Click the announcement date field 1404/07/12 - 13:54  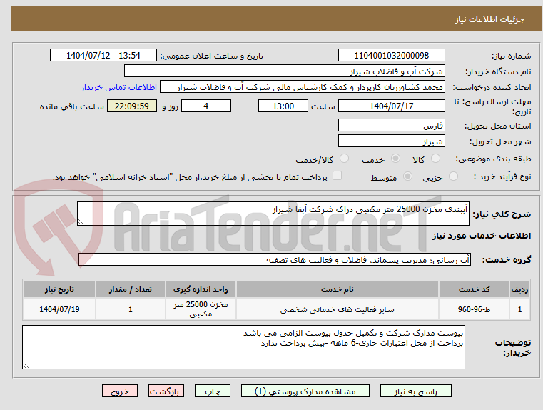point(103,56)
